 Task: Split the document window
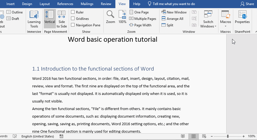[167, 25]
